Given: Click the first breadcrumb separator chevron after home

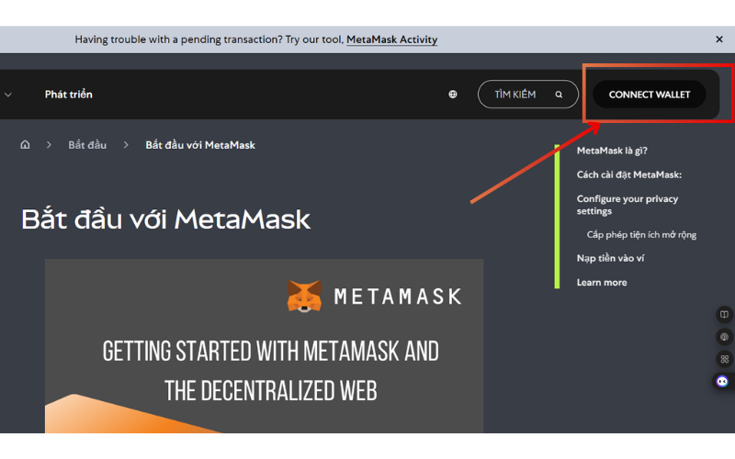Looking at the screenshot, I should [x=49, y=145].
